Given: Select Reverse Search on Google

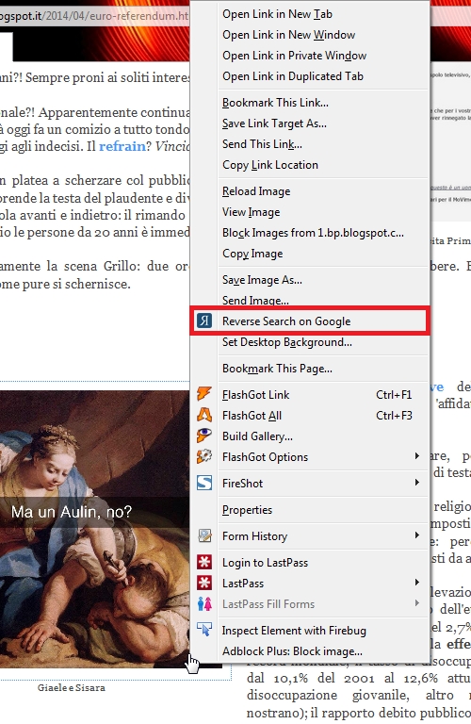Looking at the screenshot, I should pos(310,321).
